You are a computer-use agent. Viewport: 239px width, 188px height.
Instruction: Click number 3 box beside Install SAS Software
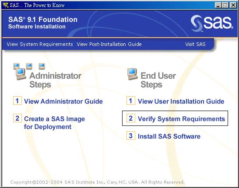tap(131, 136)
